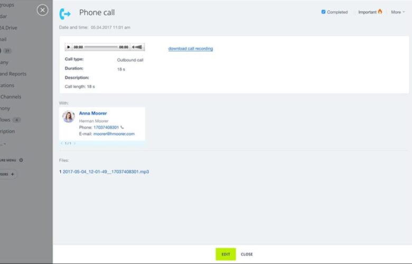Click Anna Moorer's avatar photo
The image size is (412, 264).
pos(69,116)
